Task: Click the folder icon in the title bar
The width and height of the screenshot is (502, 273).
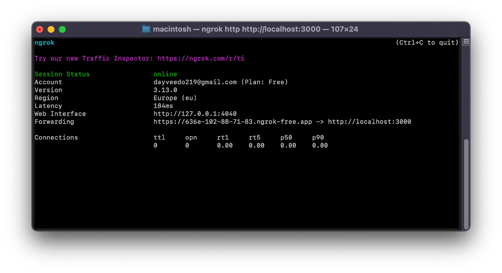Action: click(146, 29)
